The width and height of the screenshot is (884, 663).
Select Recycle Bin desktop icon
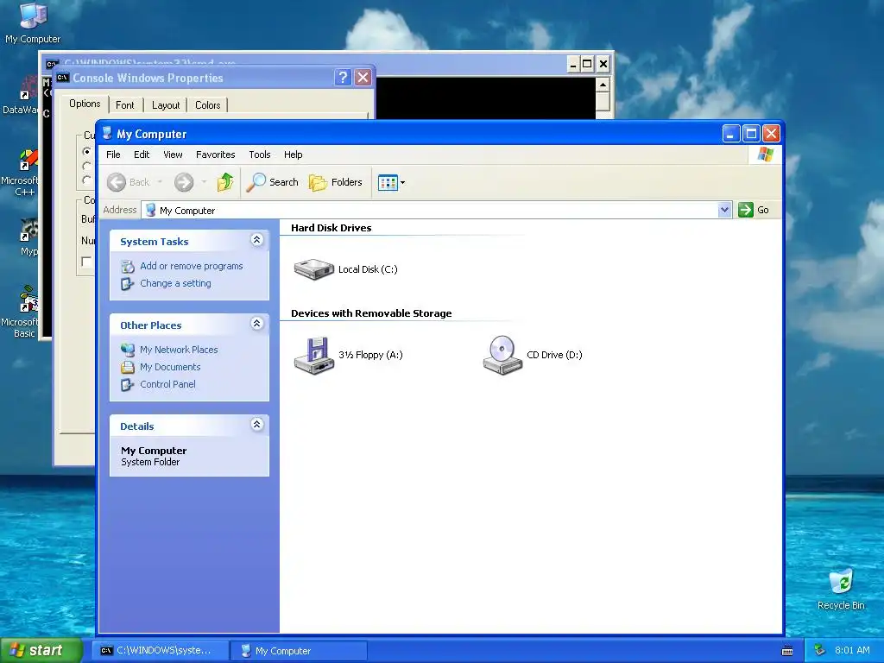tap(841, 590)
